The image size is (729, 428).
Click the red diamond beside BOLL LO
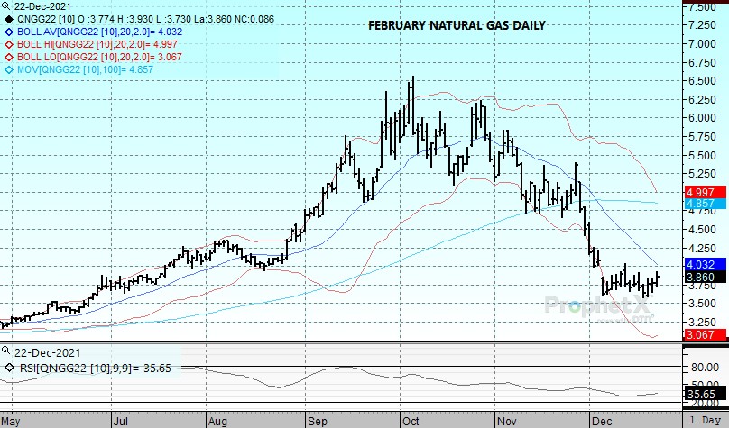[x=9, y=56]
